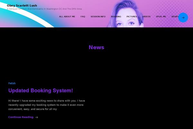Click the Continue Reading link
Image resolution: width=193 pixels, height=129 pixels.
[21, 117]
